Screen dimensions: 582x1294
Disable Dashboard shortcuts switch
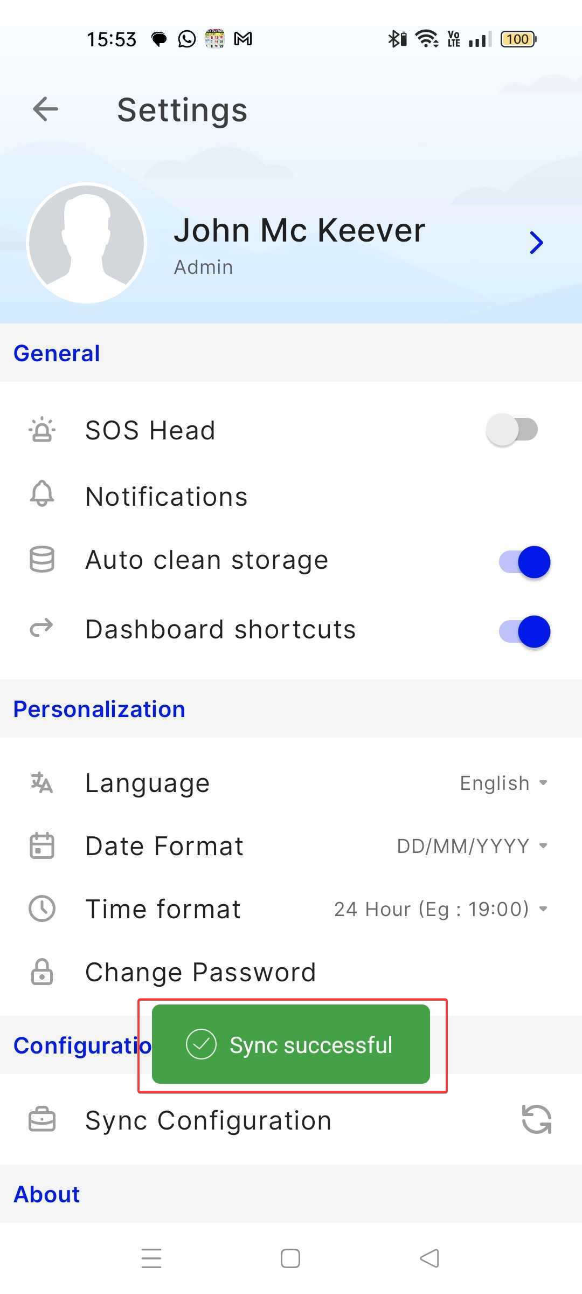click(x=524, y=631)
